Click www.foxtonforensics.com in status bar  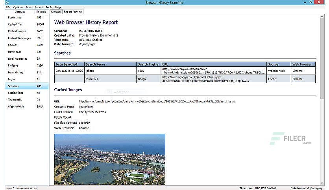click(21, 188)
